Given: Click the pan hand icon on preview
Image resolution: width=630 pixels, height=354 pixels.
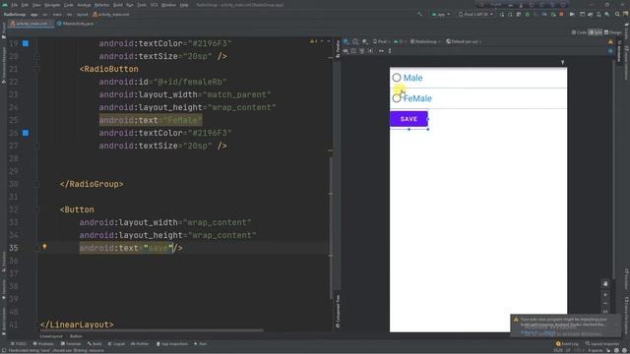Looking at the screenshot, I should tap(605, 284).
